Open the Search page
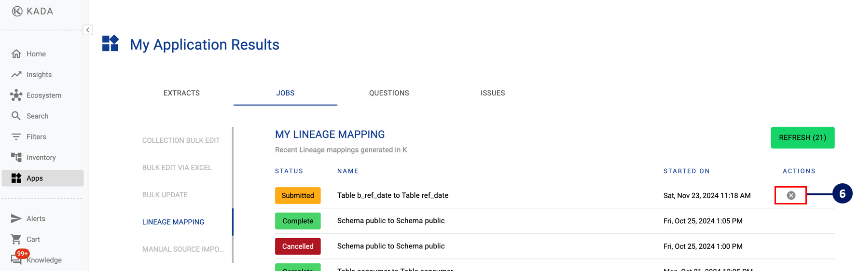 37,116
